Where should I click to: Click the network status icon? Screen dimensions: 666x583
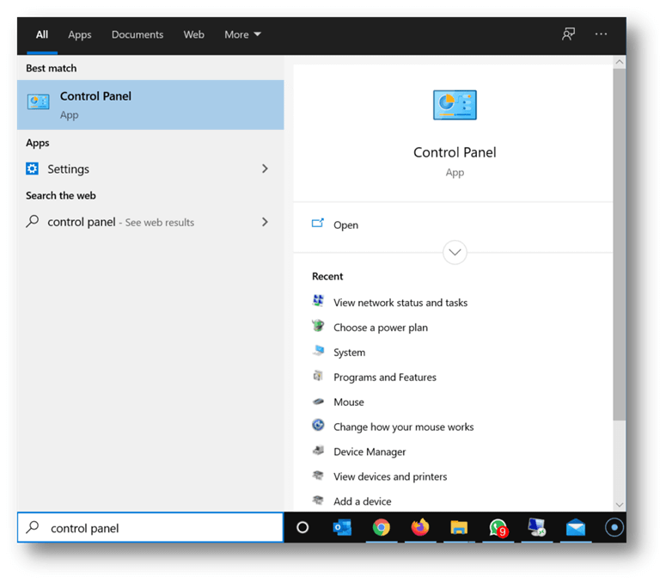tap(318, 301)
